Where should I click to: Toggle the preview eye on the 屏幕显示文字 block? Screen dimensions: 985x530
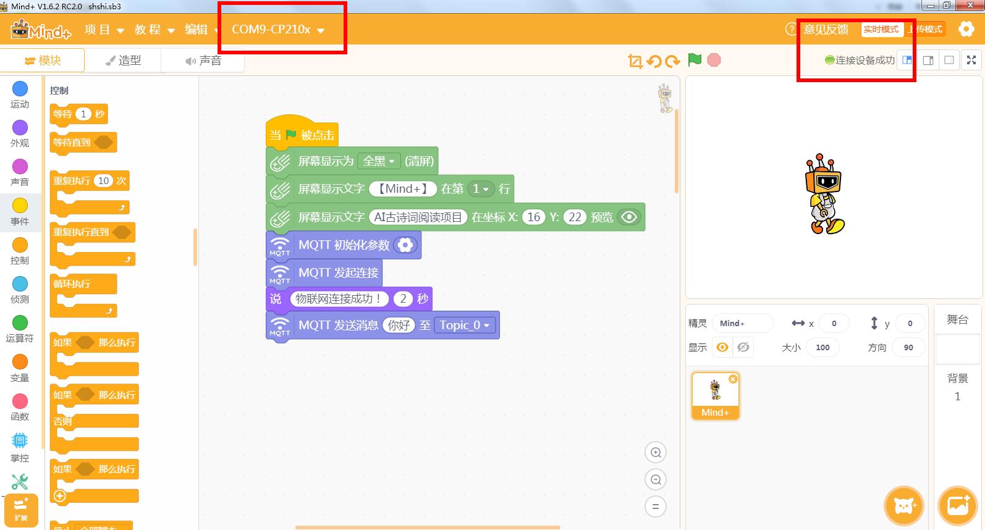coord(629,217)
